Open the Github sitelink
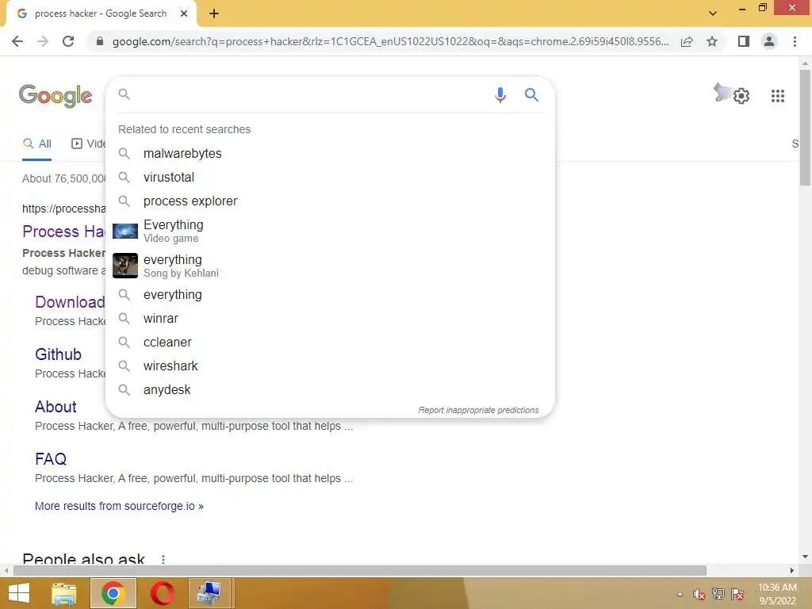The image size is (812, 609). (x=58, y=354)
